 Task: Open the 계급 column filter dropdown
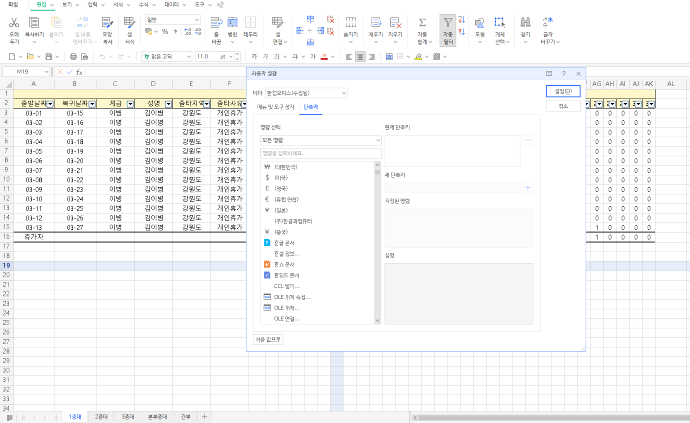[x=130, y=104]
